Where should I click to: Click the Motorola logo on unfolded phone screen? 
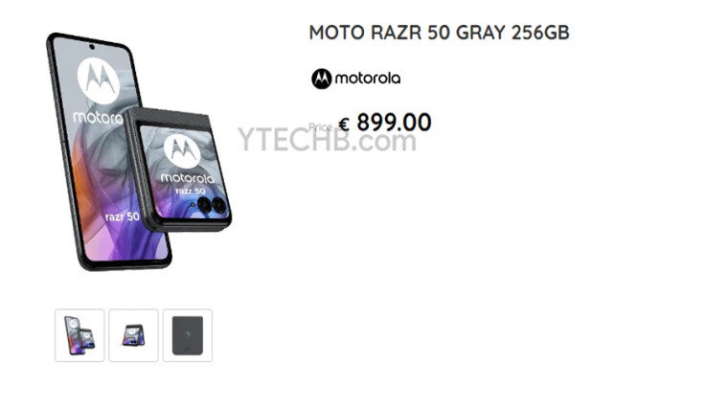tap(99, 80)
